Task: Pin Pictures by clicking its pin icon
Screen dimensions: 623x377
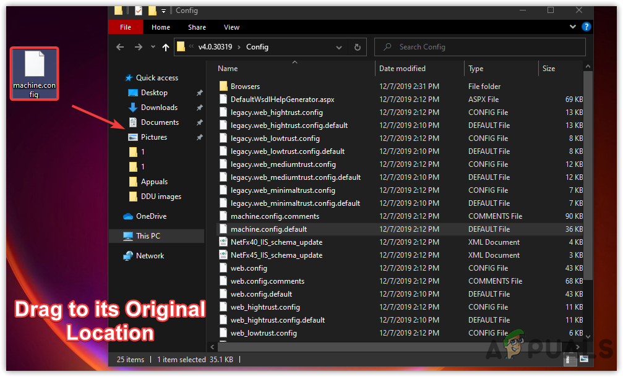Action: point(199,137)
